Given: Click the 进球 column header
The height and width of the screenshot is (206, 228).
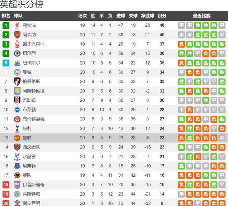Looking at the screenshot, I should coord(121,16).
